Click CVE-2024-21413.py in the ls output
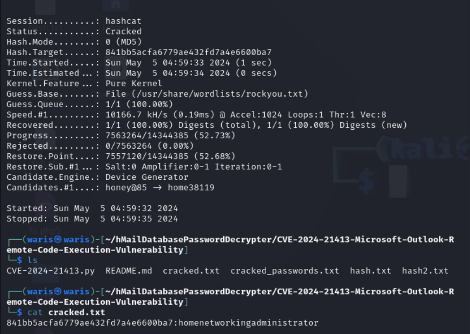 50,271
